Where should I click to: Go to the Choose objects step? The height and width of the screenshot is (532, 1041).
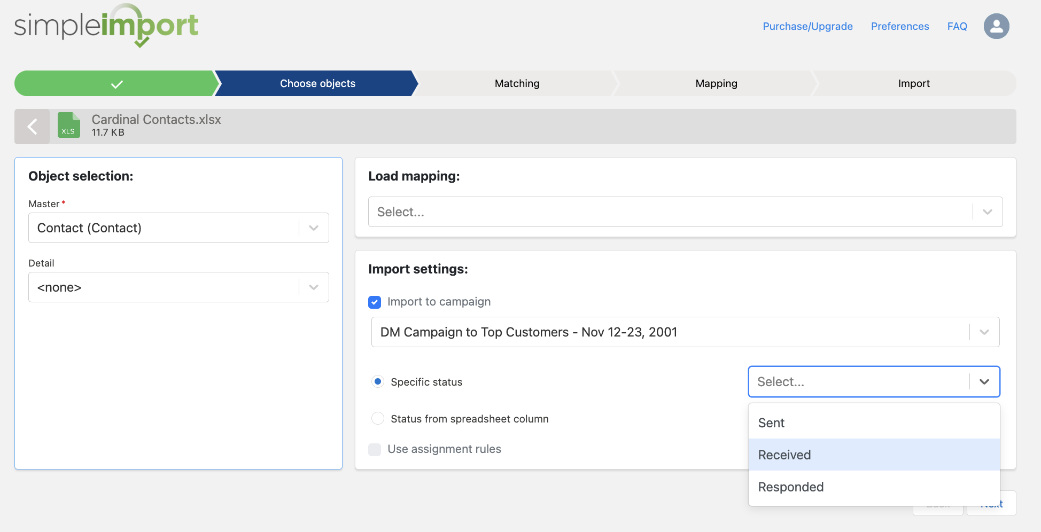click(x=317, y=83)
